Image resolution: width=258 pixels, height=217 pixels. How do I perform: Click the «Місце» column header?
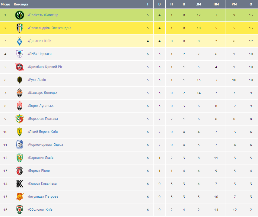pyautogui.click(x=5, y=4)
